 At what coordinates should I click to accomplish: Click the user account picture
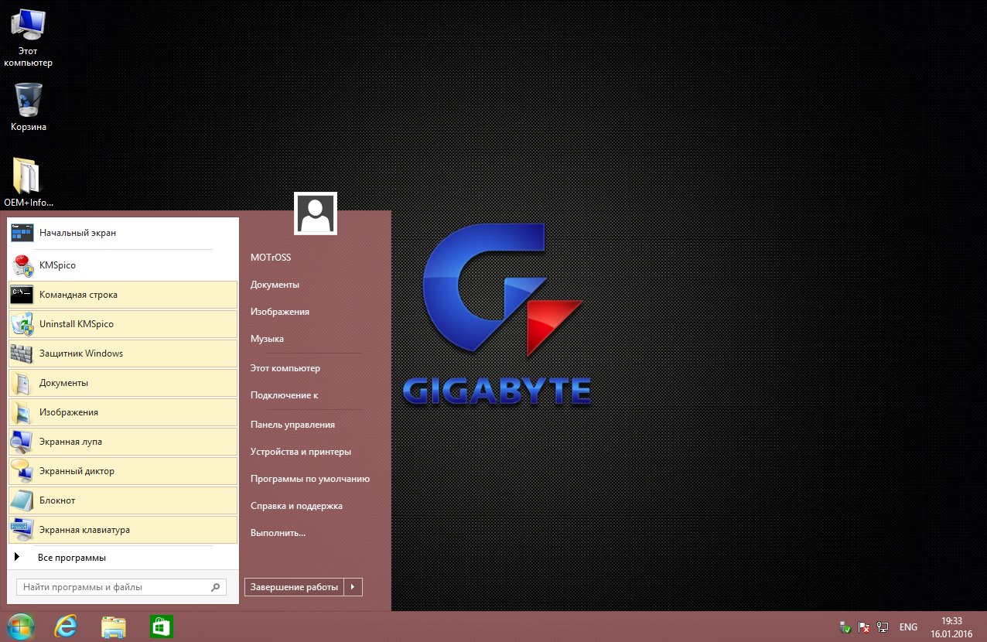pyautogui.click(x=316, y=213)
